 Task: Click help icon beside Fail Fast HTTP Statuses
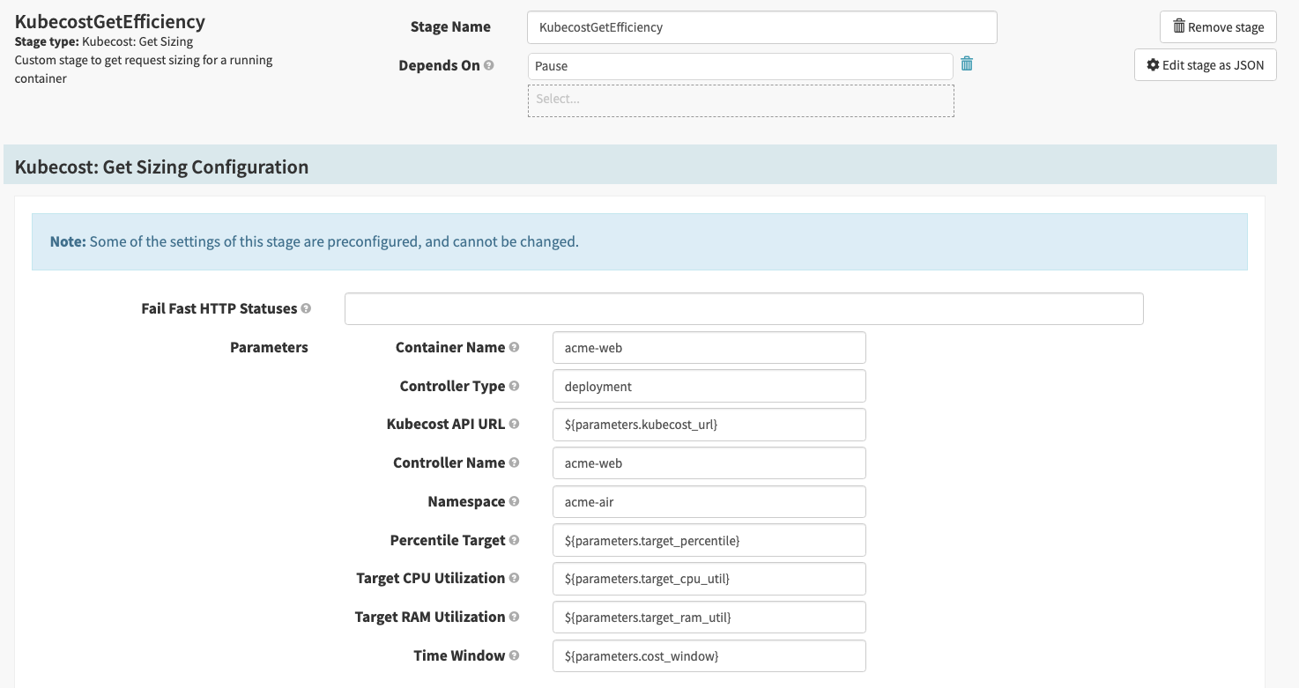click(x=306, y=308)
